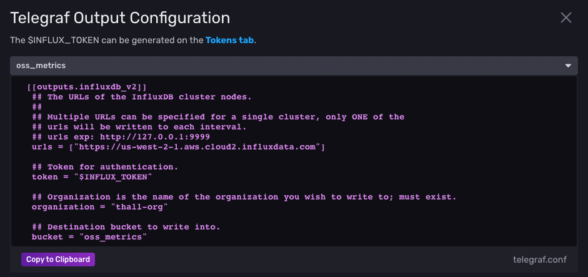Click the "Multiple URLs can be specified" comment
The height and width of the screenshot is (277, 588).
click(x=218, y=117)
